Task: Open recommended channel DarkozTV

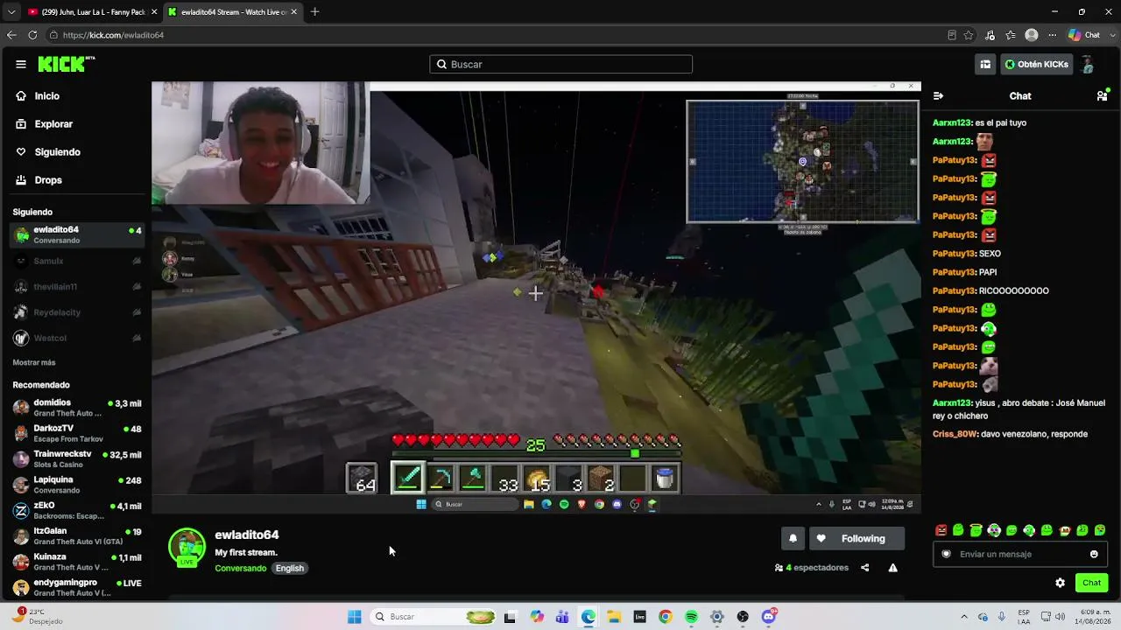Action: (x=76, y=433)
